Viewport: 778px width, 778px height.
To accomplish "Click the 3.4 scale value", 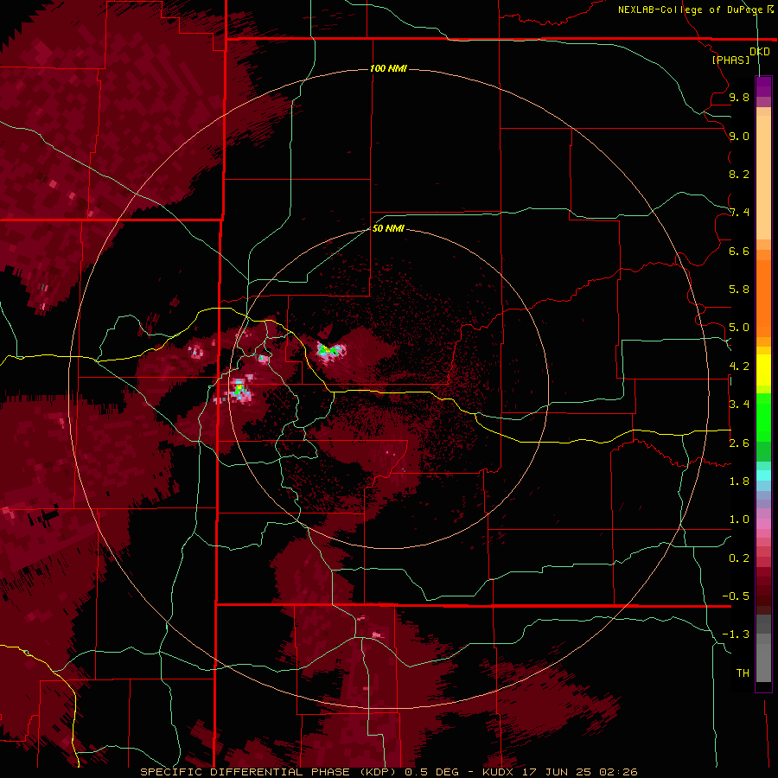I will point(739,405).
